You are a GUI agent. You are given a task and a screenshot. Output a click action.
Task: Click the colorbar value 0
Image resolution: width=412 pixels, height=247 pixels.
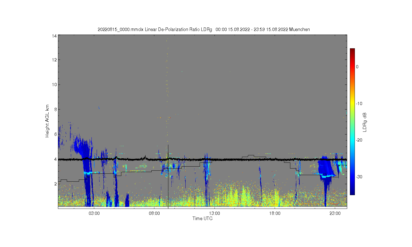pyautogui.click(x=357, y=67)
